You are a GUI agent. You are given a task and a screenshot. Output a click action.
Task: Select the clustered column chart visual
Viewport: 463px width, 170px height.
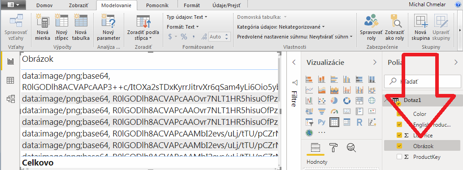[346, 79]
